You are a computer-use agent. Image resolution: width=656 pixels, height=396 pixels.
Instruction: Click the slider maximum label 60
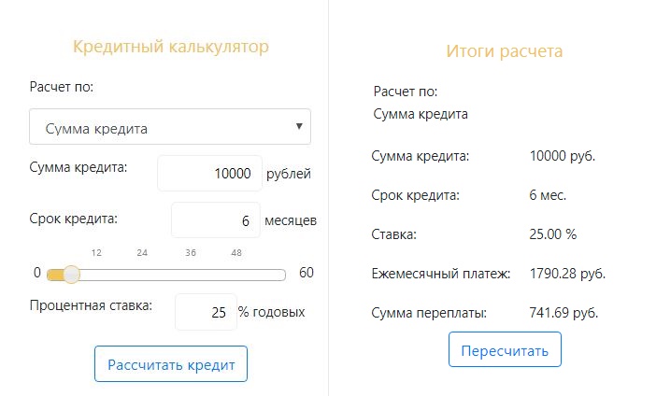pos(306,273)
